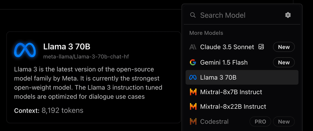Image resolution: width=313 pixels, height=131 pixels.
Task: Click the meta-llama/Llama-3-70b-chat-hf model path
Action: [86, 57]
